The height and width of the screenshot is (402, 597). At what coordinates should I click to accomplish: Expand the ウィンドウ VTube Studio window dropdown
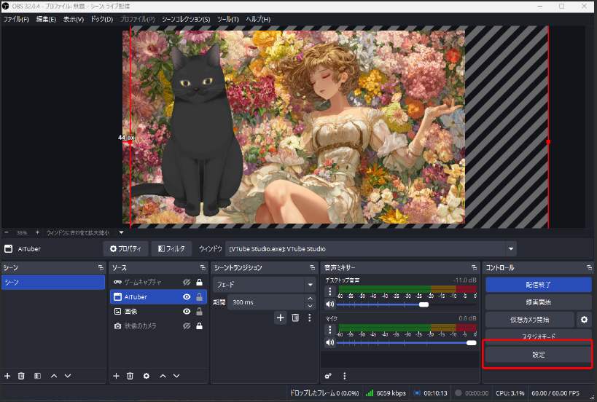tap(511, 249)
